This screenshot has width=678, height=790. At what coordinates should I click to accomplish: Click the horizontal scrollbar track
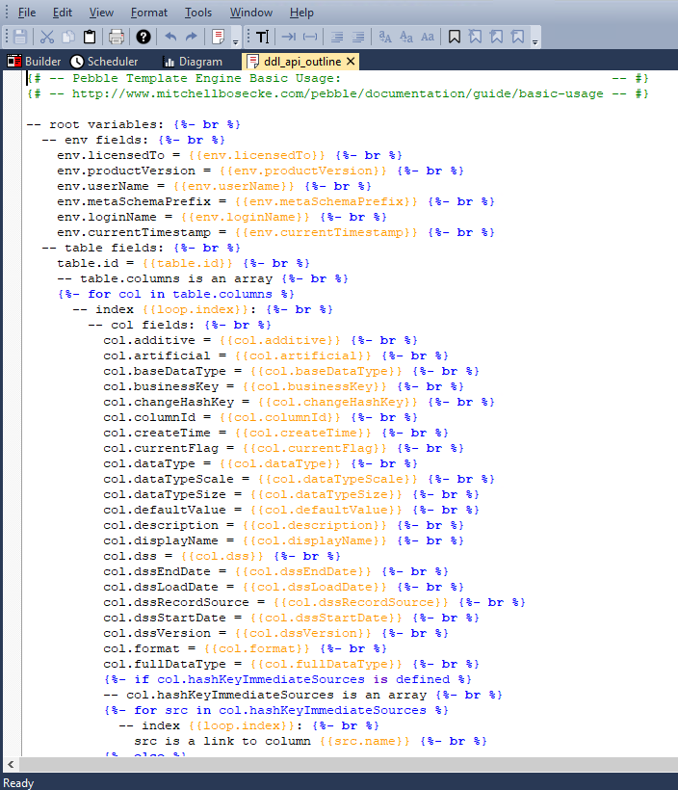click(x=348, y=764)
